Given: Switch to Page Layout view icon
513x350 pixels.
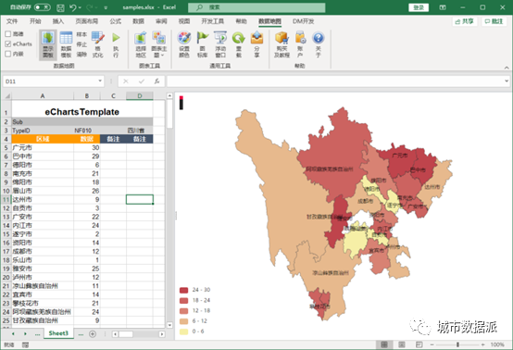Looking at the screenshot, I should (x=402, y=344).
